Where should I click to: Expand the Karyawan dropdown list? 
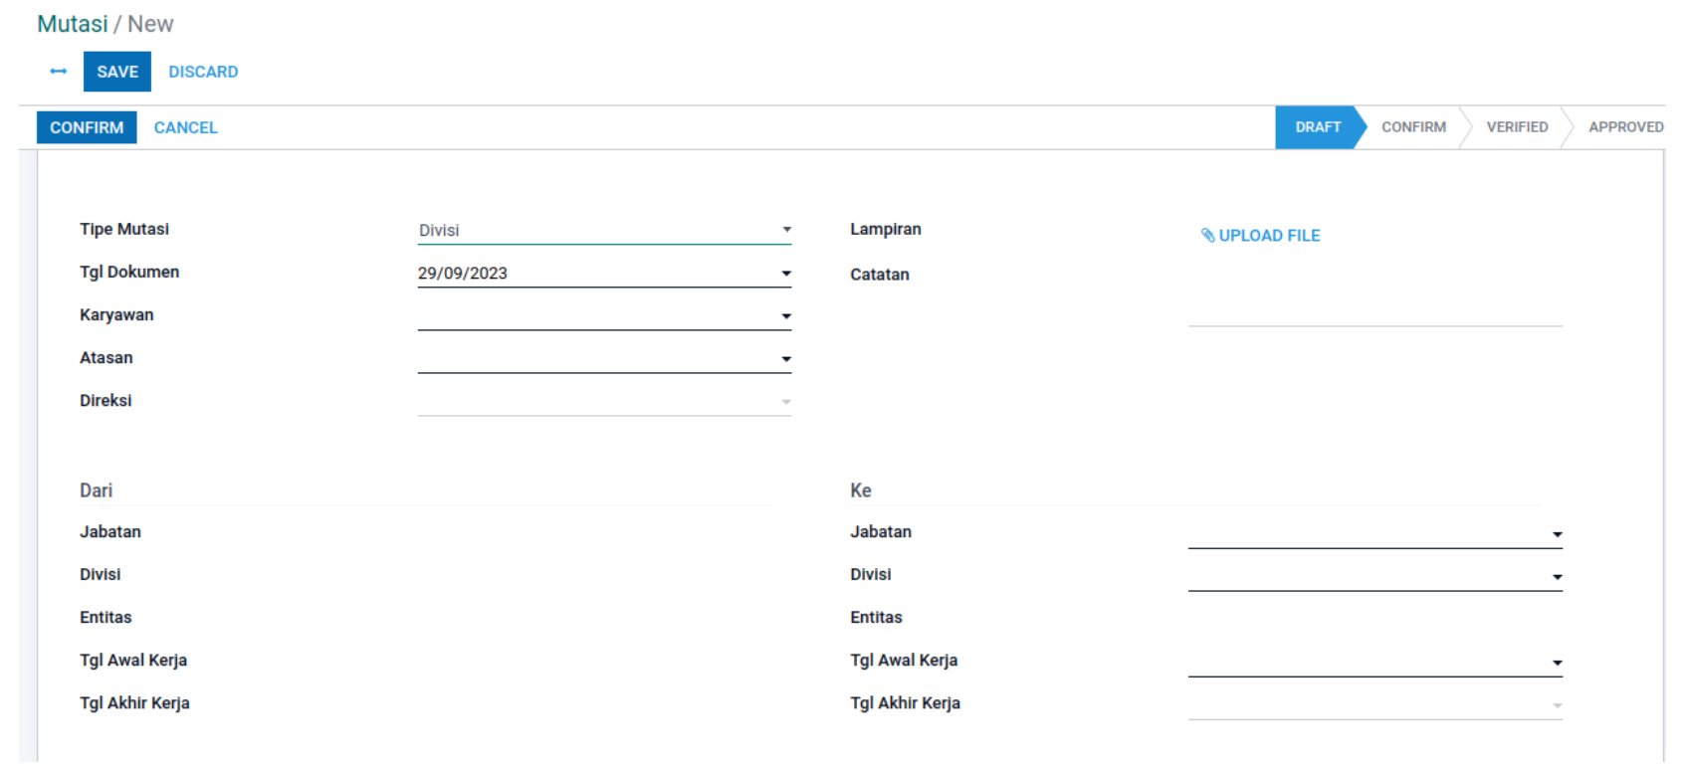point(786,316)
